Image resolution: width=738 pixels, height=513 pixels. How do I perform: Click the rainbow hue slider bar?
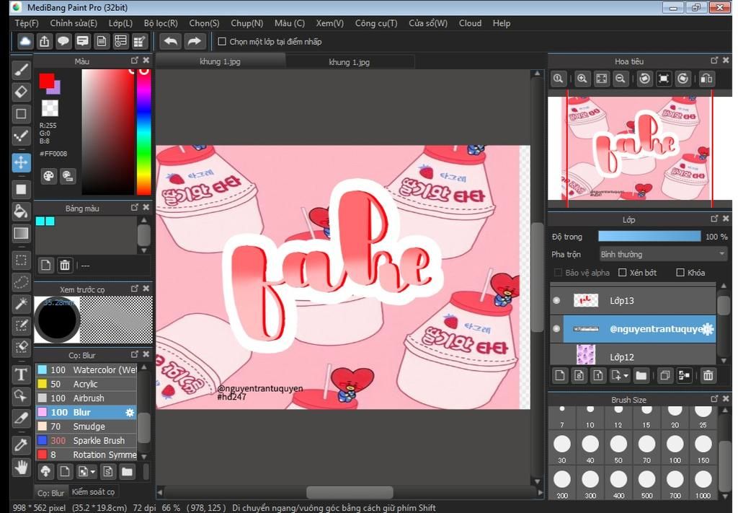(143, 131)
